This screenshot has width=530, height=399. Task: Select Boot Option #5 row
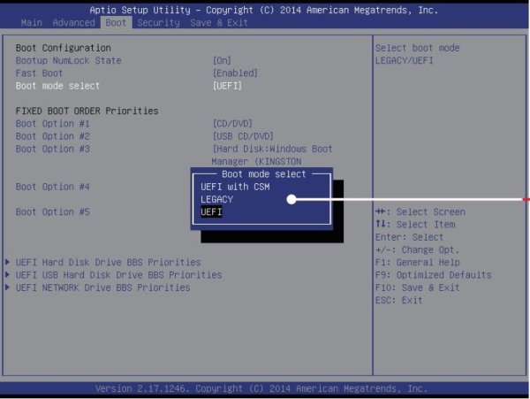[x=52, y=211]
